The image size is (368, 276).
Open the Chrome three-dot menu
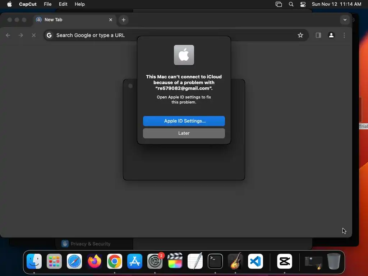pos(344,35)
